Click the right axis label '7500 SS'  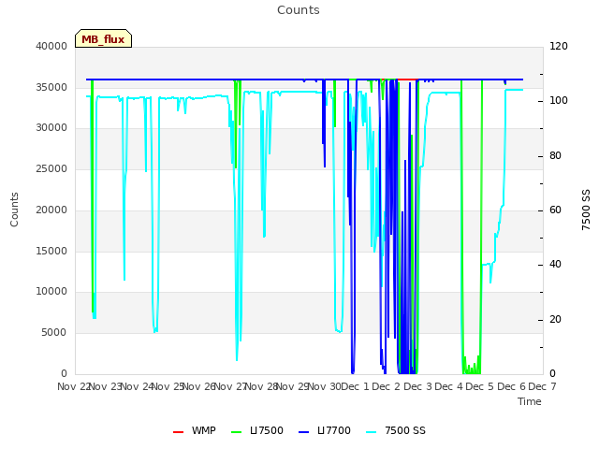(x=586, y=210)
